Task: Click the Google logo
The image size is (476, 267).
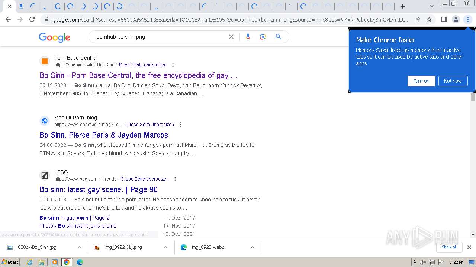Action: [x=54, y=37]
